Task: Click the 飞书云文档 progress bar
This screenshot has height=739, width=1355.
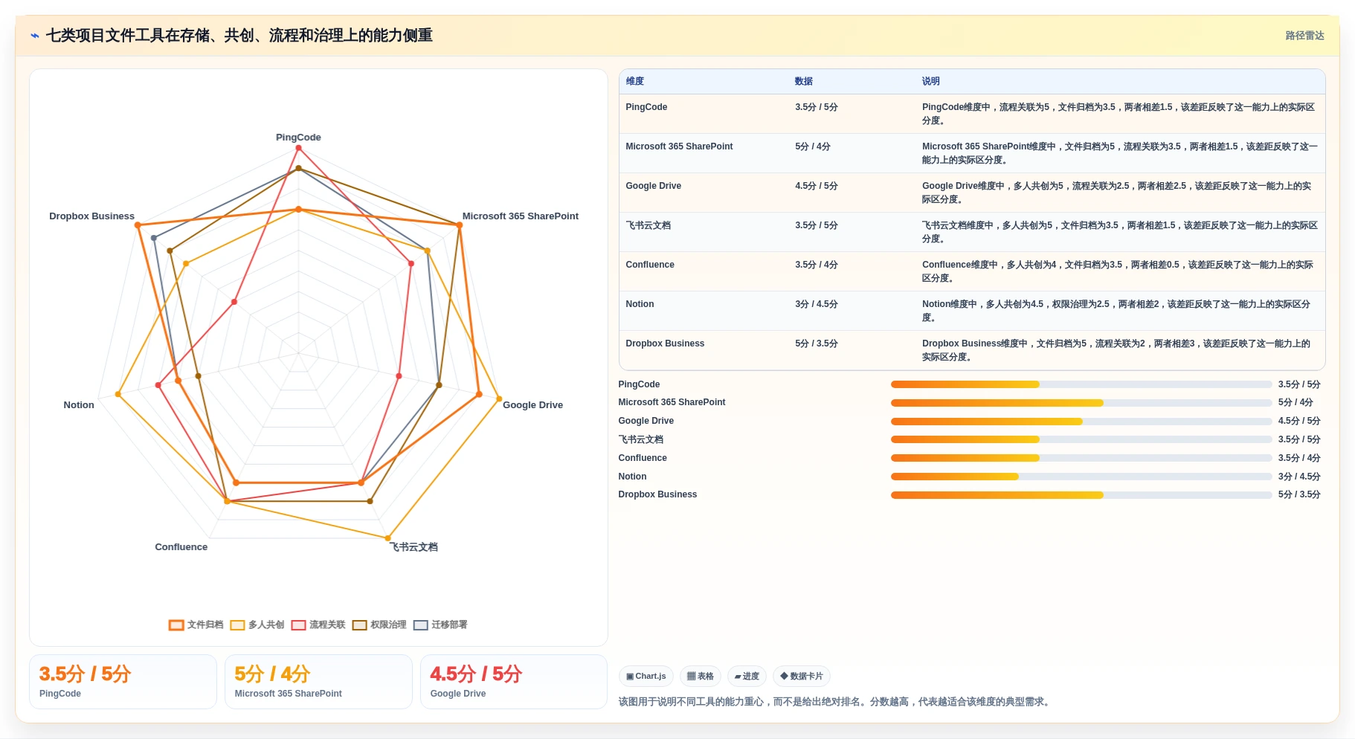Action: (1081, 439)
